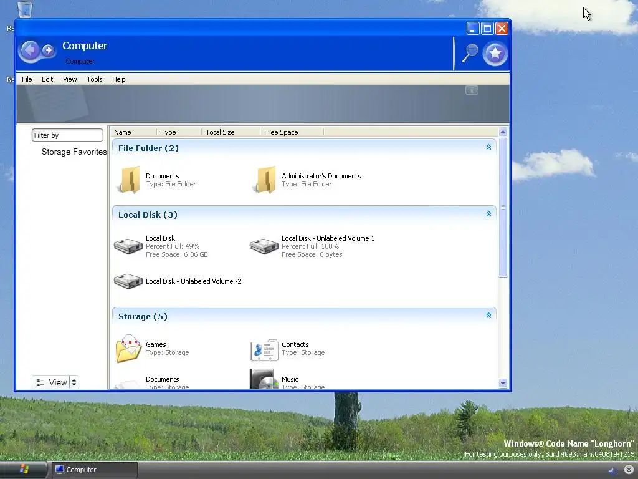Select the Music storage icon

pos(264,379)
